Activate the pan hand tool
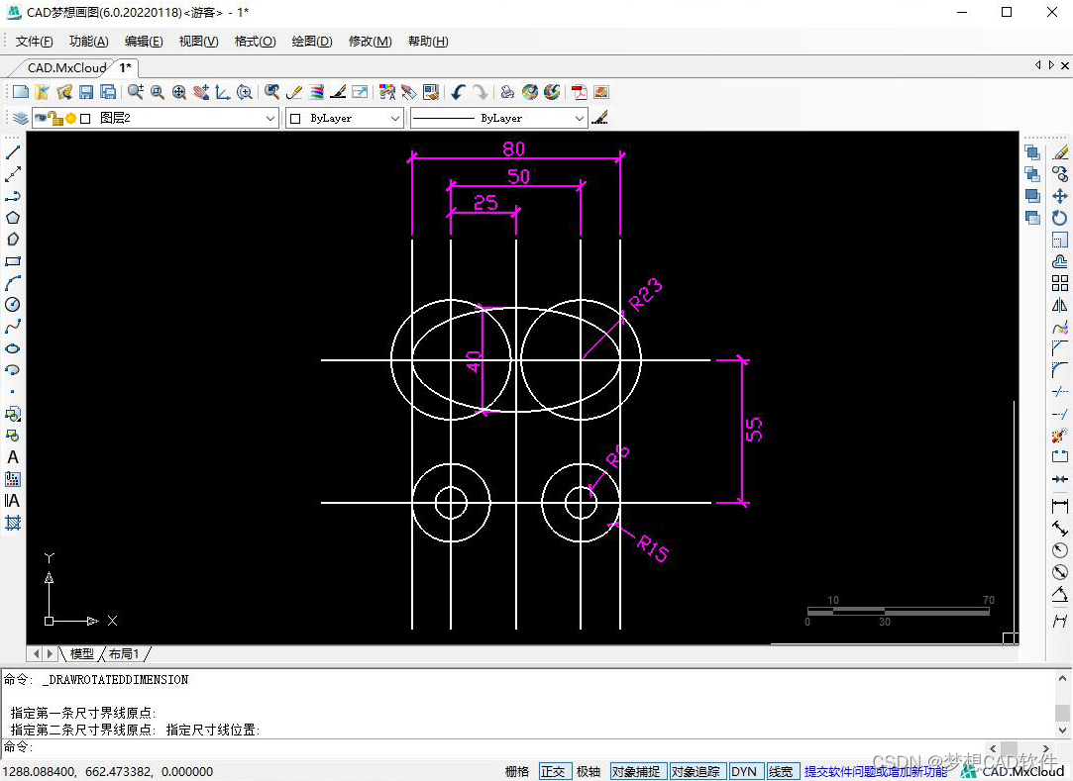The width and height of the screenshot is (1073, 781). click(201, 92)
